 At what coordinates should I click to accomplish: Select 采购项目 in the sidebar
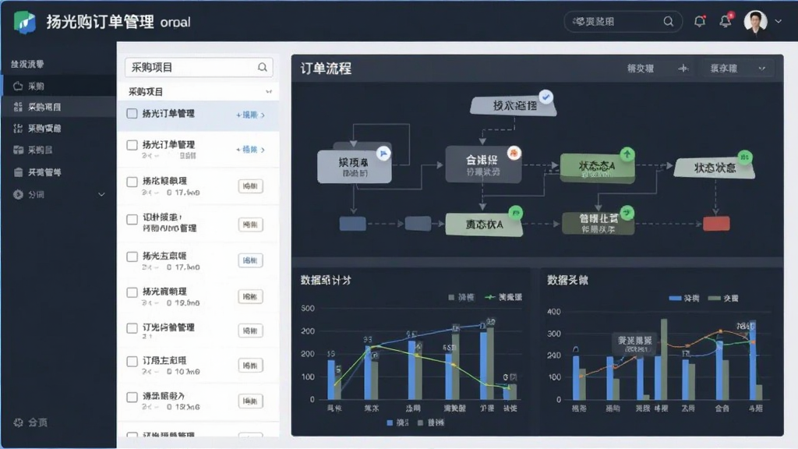(x=58, y=107)
